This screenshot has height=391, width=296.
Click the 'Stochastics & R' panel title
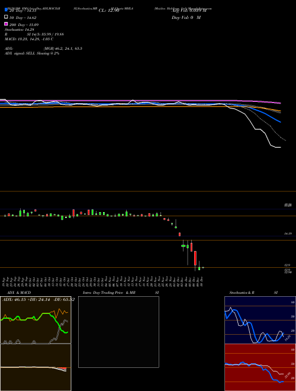(x=242, y=293)
